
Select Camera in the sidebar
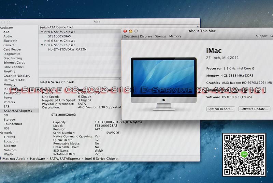[9, 45]
